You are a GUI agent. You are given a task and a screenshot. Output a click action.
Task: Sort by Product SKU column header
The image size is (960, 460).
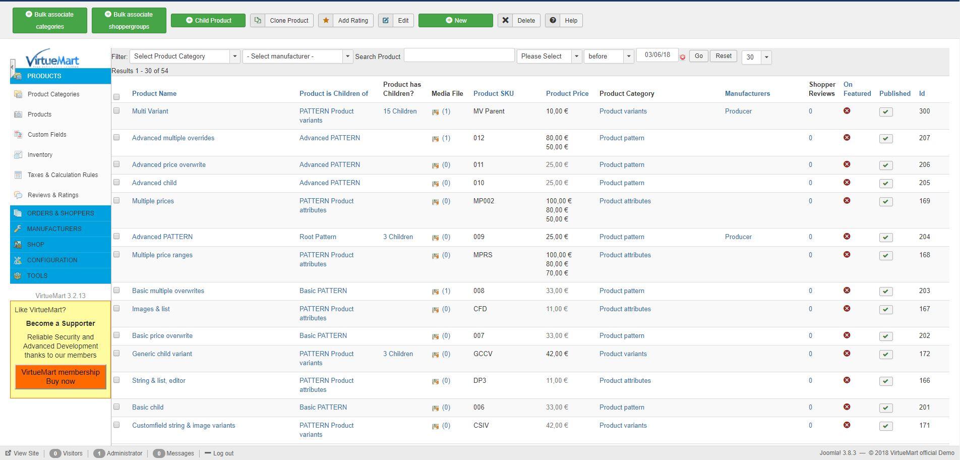tap(494, 93)
